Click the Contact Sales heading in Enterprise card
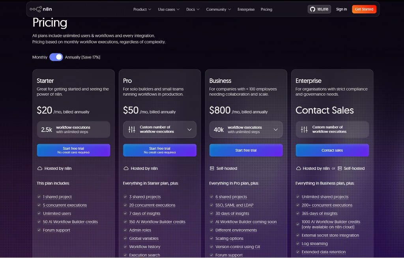404x258 pixels. 325,110
